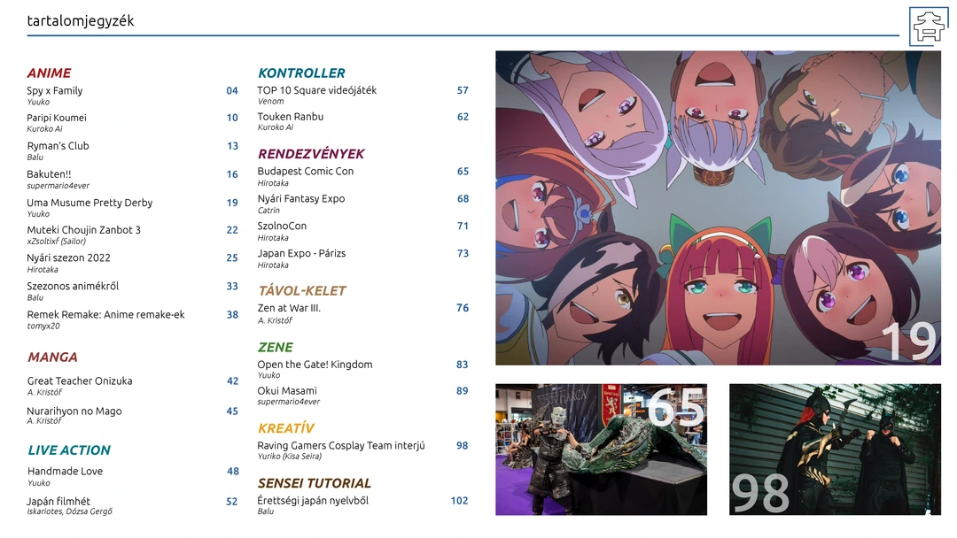Open the Batman cosplay photo labeled 98

tap(835, 450)
